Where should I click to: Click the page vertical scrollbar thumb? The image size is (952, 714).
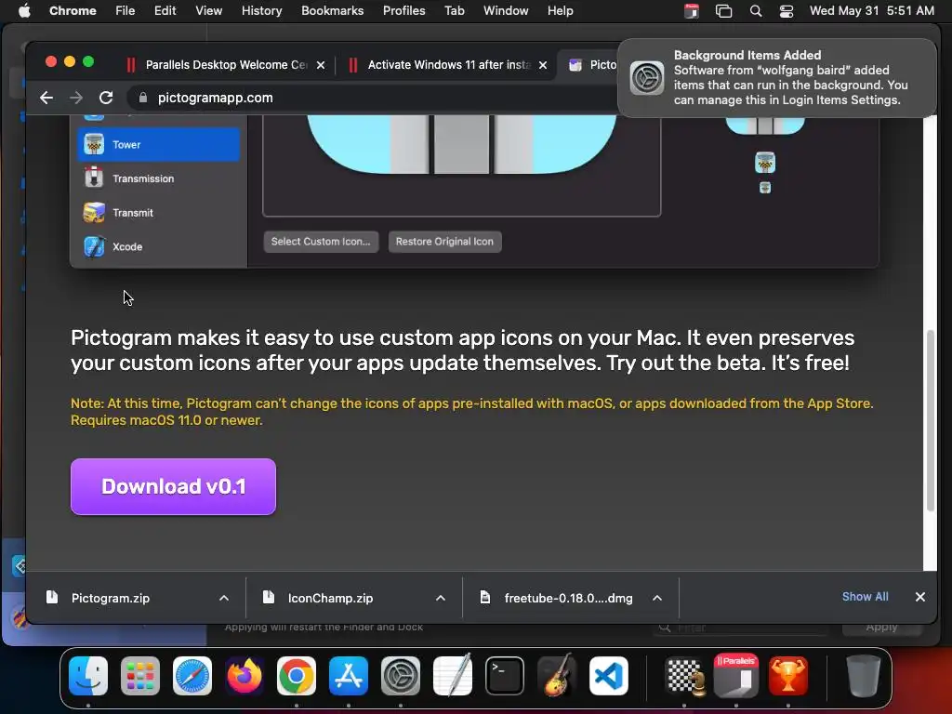(930, 420)
